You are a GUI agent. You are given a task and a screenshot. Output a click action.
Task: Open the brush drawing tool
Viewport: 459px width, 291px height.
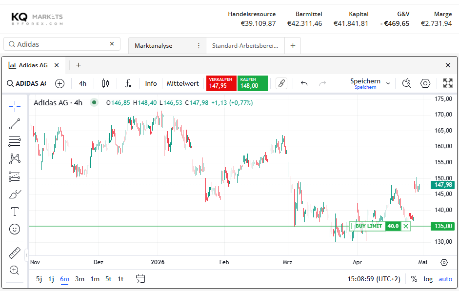pos(15,194)
